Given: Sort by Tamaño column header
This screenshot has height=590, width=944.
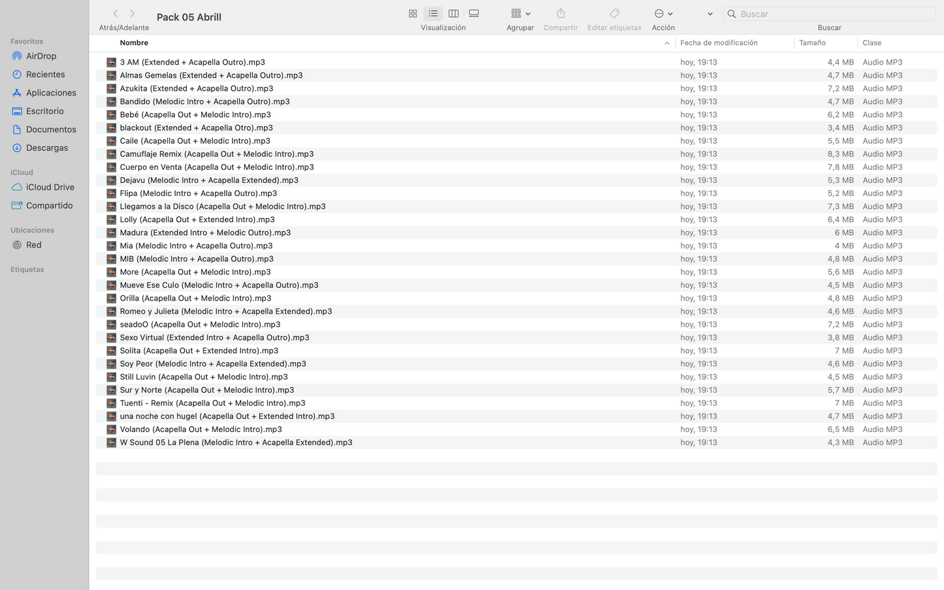Looking at the screenshot, I should [812, 43].
